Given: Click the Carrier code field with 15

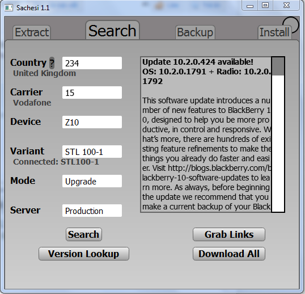Looking at the screenshot, I should [x=92, y=93].
